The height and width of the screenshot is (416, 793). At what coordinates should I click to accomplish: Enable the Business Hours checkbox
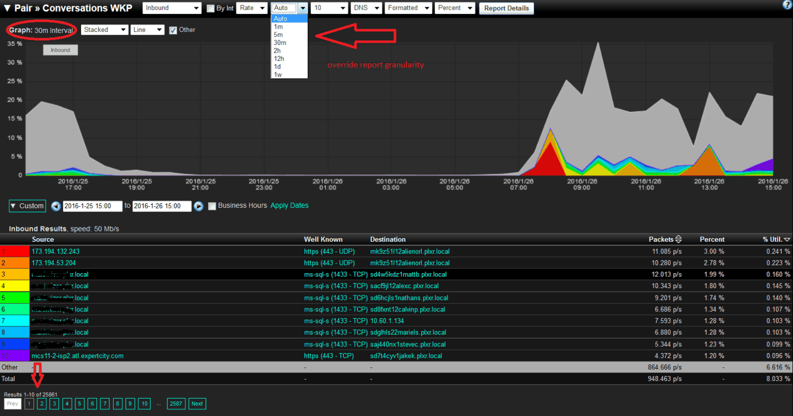pos(212,206)
